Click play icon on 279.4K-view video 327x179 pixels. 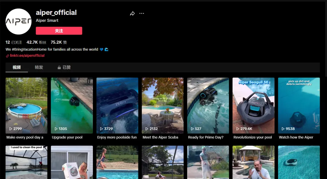pyautogui.click(x=238, y=129)
